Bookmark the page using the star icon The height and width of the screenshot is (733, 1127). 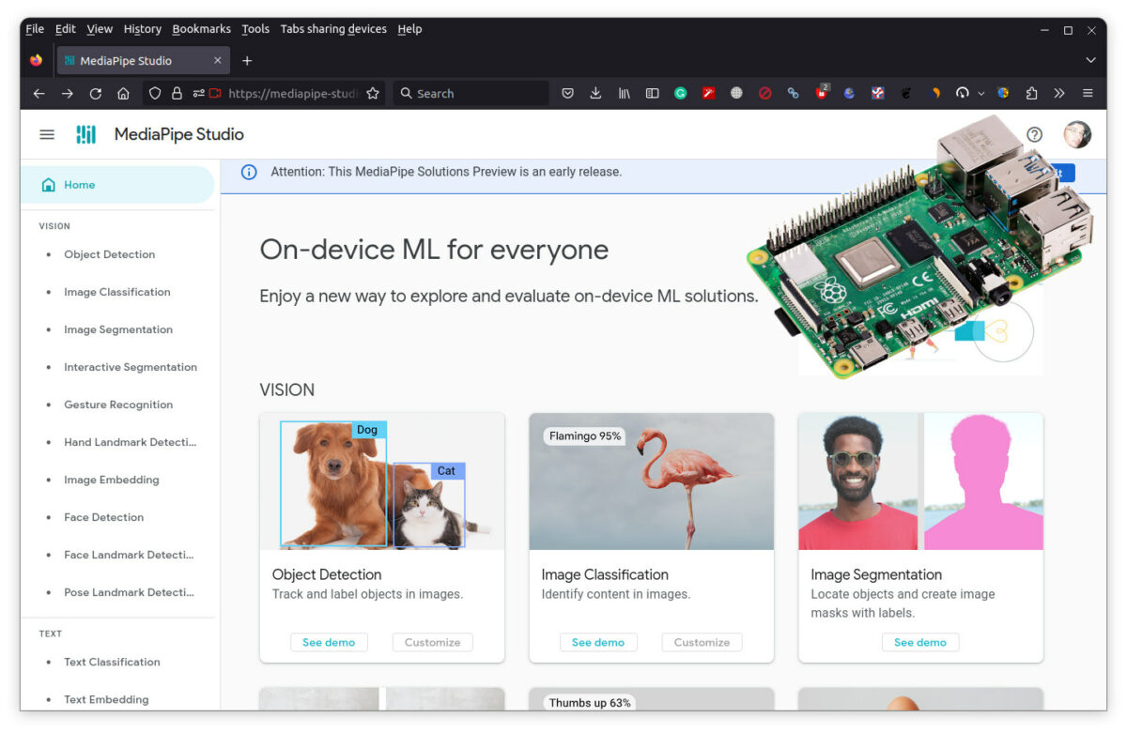(x=373, y=93)
